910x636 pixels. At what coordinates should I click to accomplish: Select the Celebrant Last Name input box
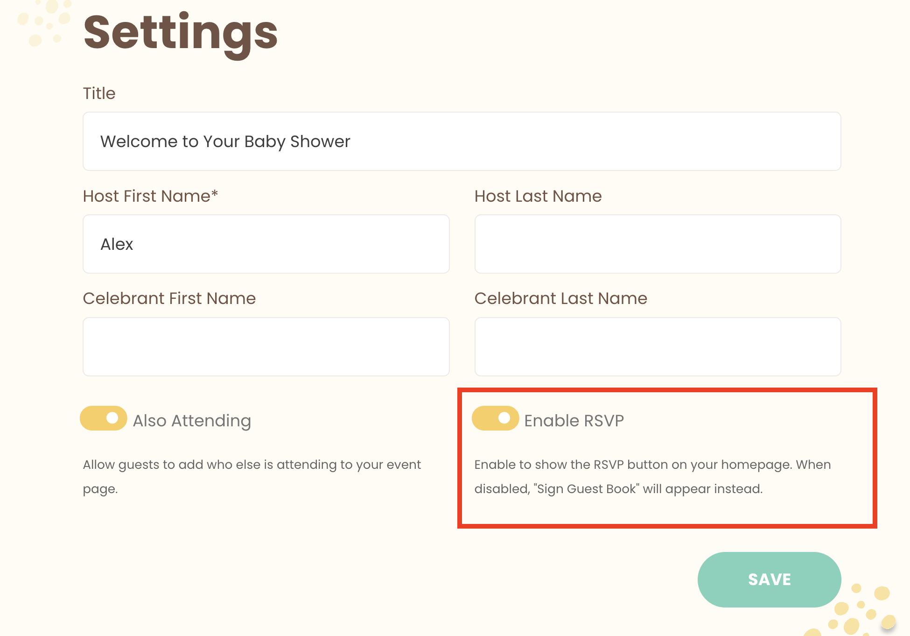point(657,346)
